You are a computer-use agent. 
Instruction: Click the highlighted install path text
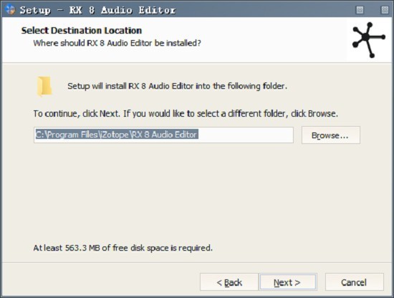[x=117, y=135]
